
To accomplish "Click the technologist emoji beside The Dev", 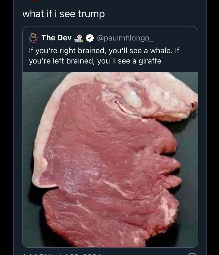I will tap(79, 38).
